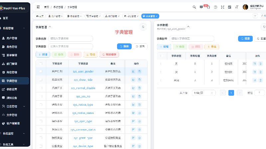The height and width of the screenshot is (149, 266).
Task: Check the 菜单状态 row checkbox
Action: 41,80
